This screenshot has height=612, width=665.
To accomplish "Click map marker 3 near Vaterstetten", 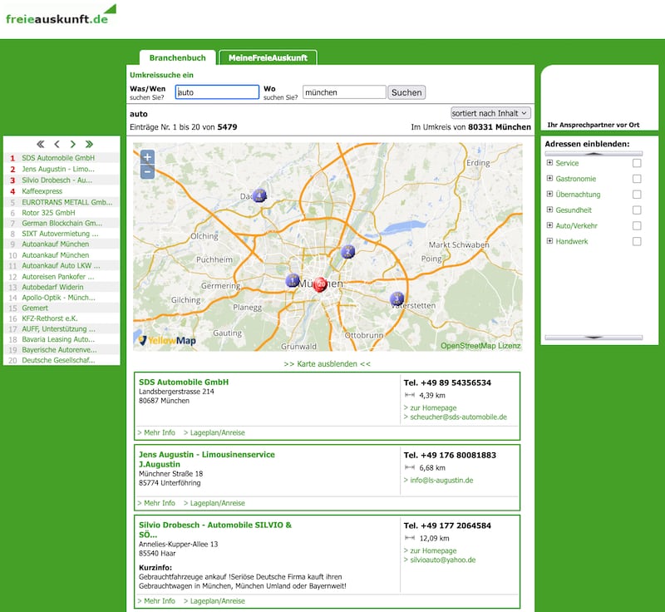I will pyautogui.click(x=397, y=299).
